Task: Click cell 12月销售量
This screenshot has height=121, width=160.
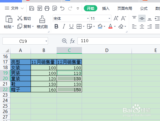Action: point(69,62)
